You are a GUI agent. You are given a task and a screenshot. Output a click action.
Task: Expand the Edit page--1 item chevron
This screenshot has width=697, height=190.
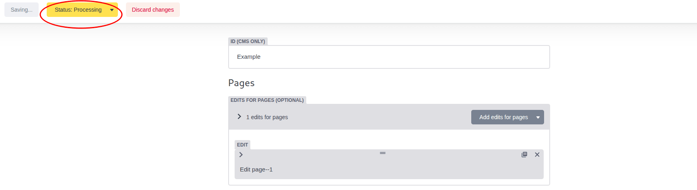pos(241,155)
